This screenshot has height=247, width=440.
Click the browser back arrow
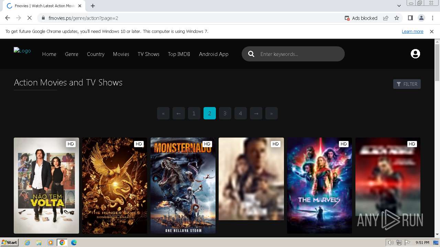coord(8,18)
